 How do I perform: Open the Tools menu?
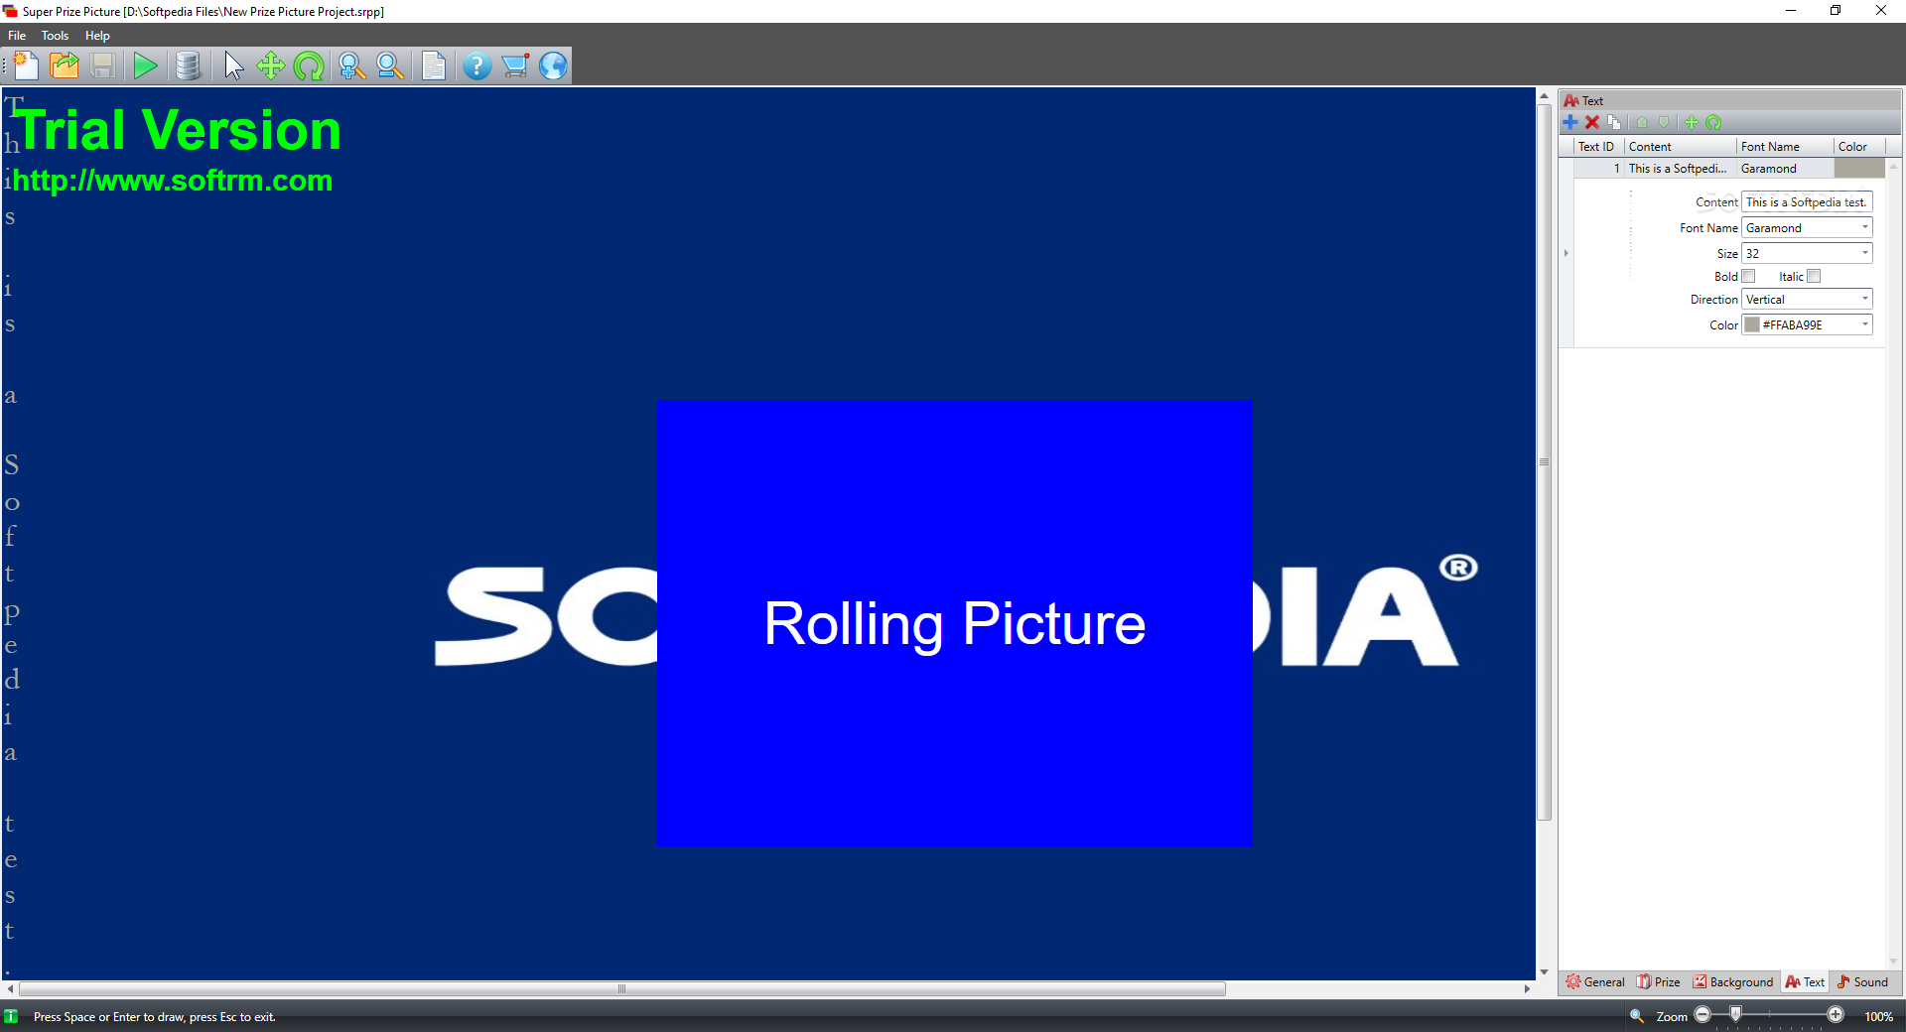coord(55,35)
